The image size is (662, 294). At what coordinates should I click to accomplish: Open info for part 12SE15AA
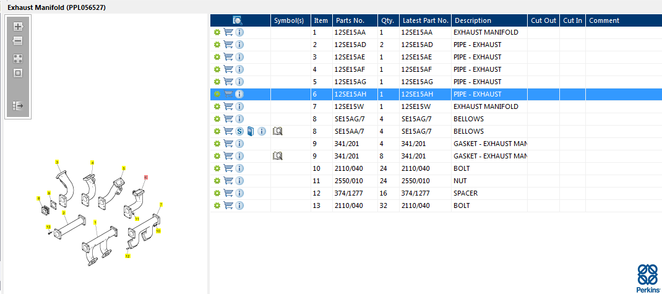(x=239, y=32)
